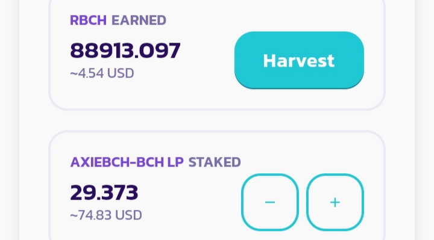
Task: Select the 88913.097 earned amount
Action: 125,51
